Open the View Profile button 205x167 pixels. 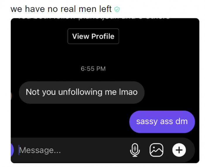tap(93, 36)
